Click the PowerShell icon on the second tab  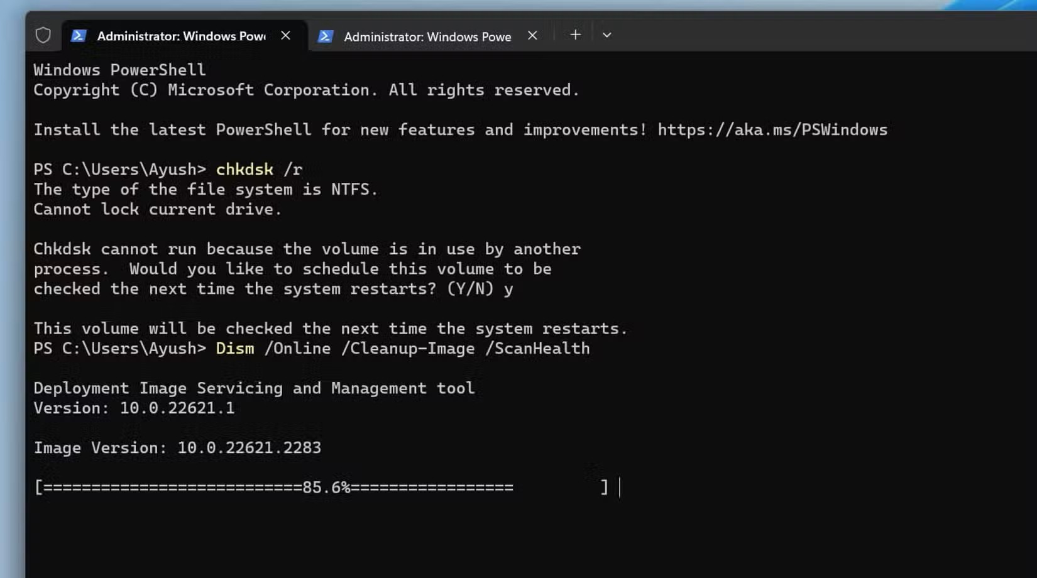pyautogui.click(x=326, y=36)
